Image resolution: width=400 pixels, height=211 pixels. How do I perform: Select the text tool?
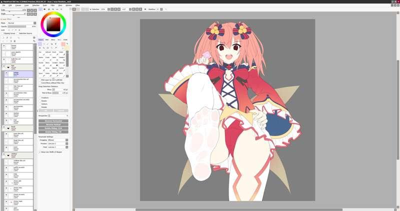(55, 44)
